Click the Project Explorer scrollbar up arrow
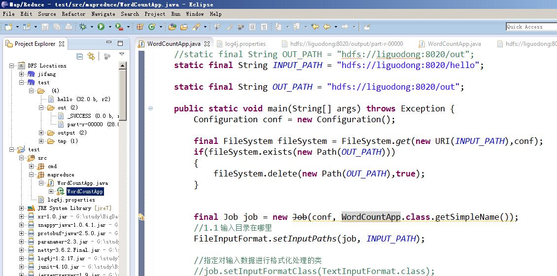Screen dimensions: 557x276 (122, 66)
